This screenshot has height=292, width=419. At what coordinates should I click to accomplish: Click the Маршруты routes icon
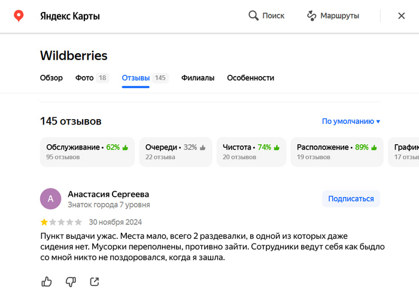(x=311, y=16)
